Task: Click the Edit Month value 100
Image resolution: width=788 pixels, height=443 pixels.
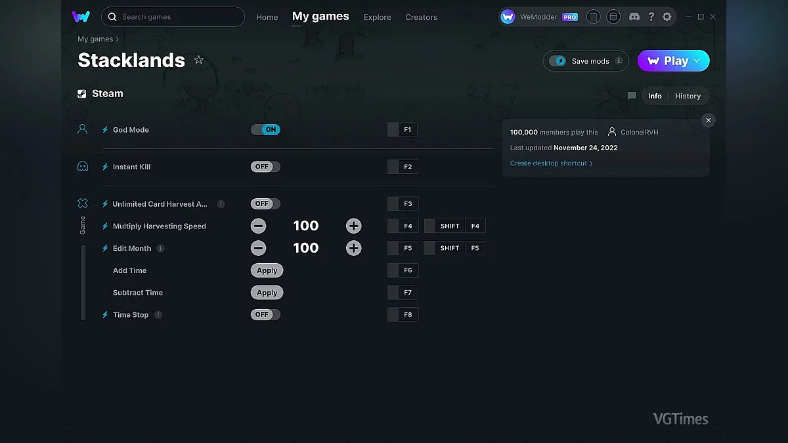Action: pos(306,249)
